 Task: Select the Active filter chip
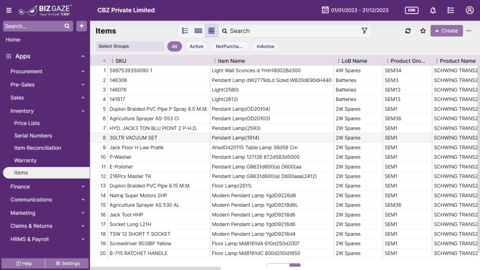pyautogui.click(x=196, y=46)
